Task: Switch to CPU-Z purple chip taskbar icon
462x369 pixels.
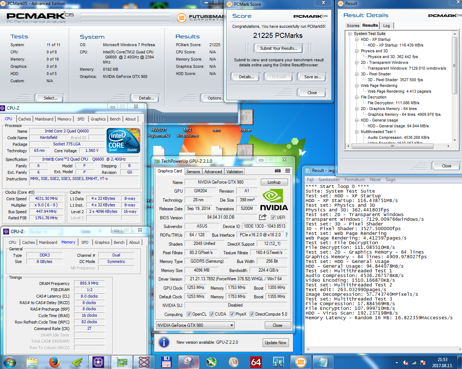Action: pyautogui.click(x=99, y=362)
